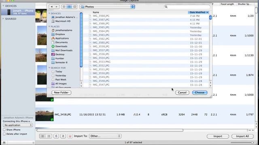Click the New Folder button

(61, 93)
